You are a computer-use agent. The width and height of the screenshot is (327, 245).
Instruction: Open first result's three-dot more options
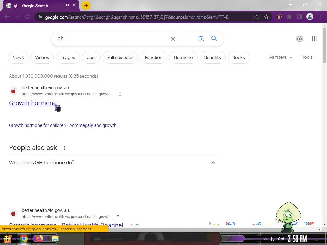coord(120,94)
